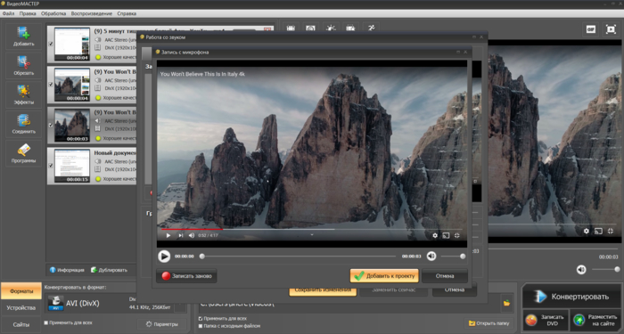The image size is (624, 334).
Task: Click the Информация button below the list
Action: click(67, 270)
